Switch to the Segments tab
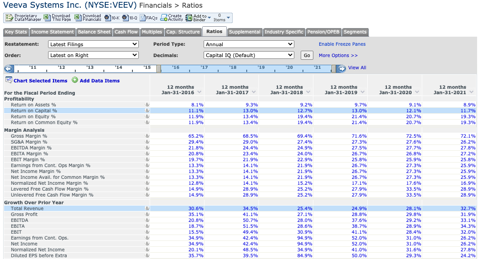The width and height of the screenshot is (483, 259). [x=355, y=32]
